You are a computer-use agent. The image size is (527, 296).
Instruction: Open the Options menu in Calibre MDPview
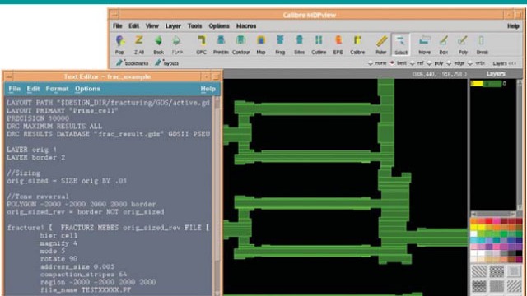pos(219,25)
